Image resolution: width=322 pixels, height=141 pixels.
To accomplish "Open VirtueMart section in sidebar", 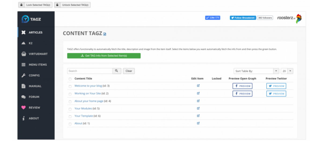I will pyautogui.click(x=36, y=54).
